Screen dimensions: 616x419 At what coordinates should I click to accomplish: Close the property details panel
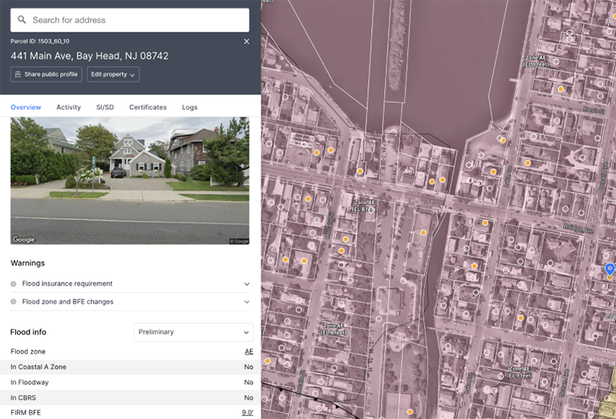point(246,42)
